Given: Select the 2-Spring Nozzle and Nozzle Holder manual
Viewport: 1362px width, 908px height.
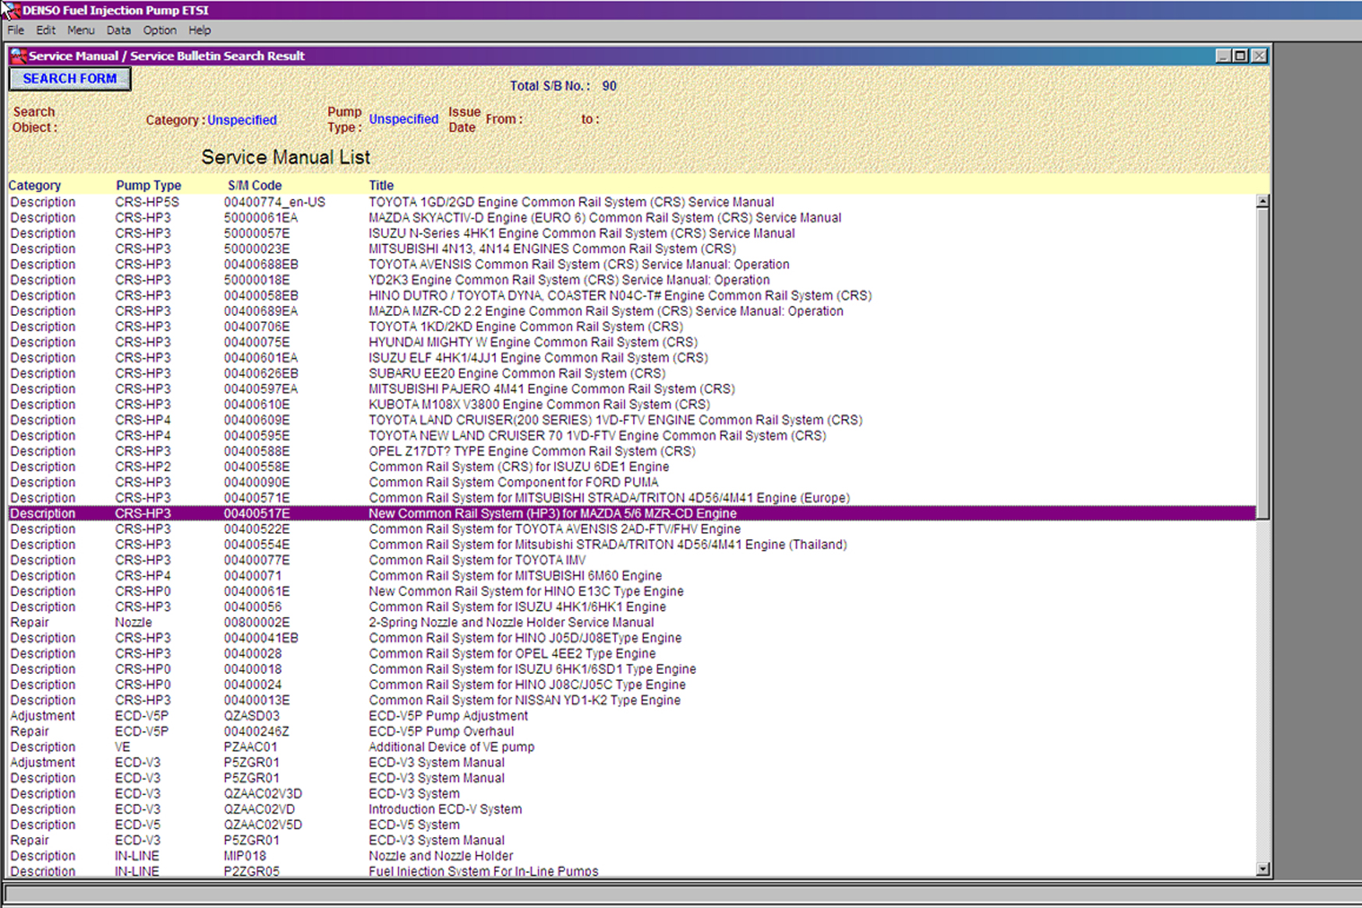Looking at the screenshot, I should [511, 622].
